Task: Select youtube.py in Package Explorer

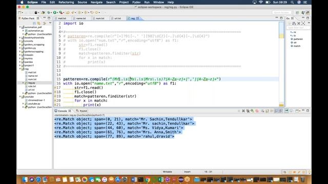Action: [34, 104]
